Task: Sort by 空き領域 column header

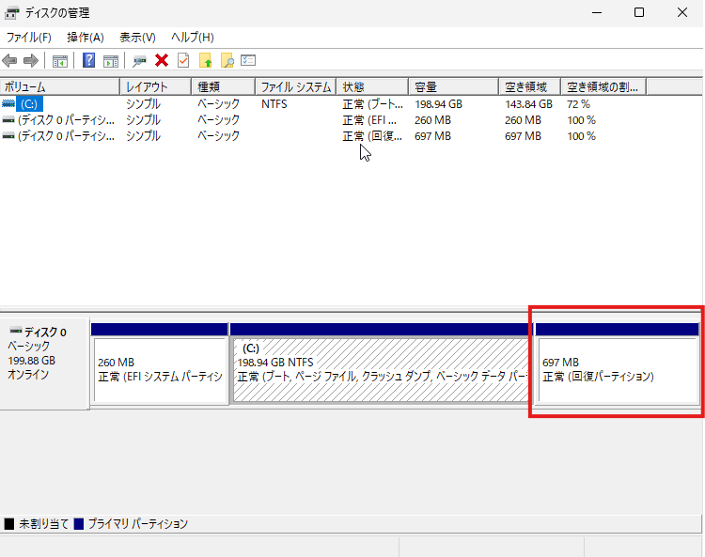Action: (x=529, y=86)
